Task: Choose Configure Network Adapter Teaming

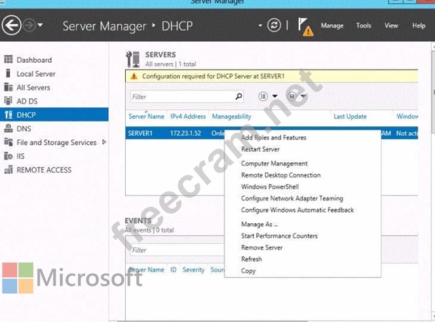Action: pyautogui.click(x=292, y=198)
